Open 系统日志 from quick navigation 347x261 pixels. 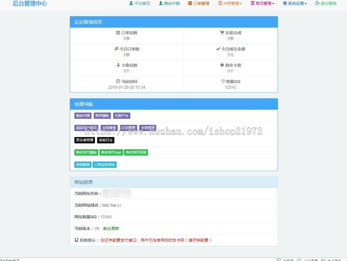pos(106,140)
